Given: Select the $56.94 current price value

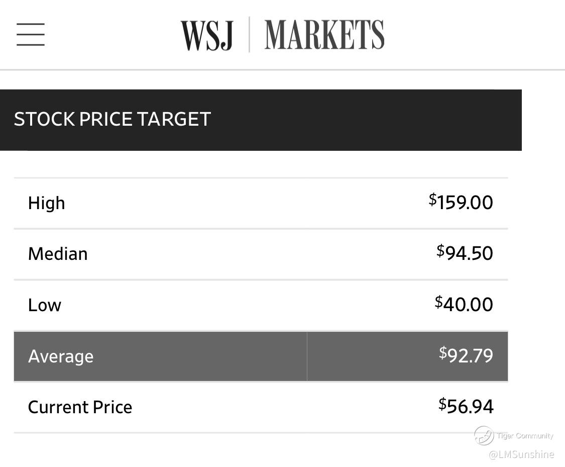Looking at the screenshot, I should [466, 406].
